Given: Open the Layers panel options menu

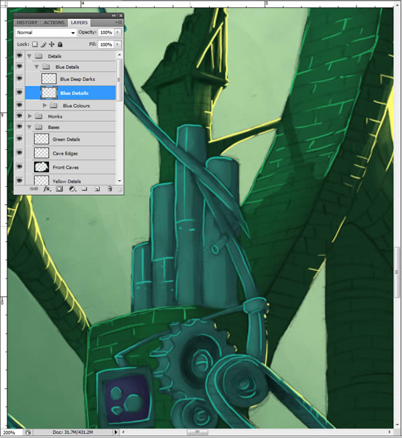Looking at the screenshot, I should point(119,22).
